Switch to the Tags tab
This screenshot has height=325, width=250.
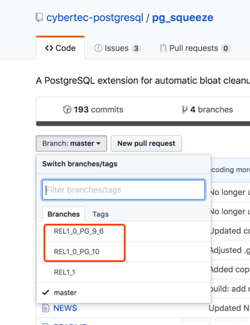pos(100,214)
